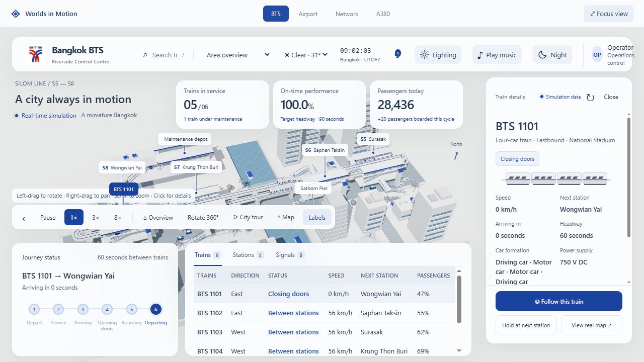Click the train details panel scrollbar thumb
The height and width of the screenshot is (362, 644).
pyautogui.click(x=628, y=177)
